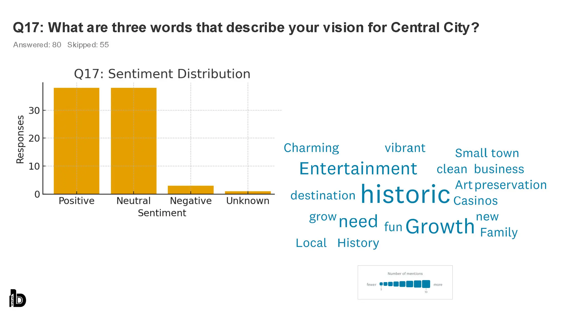Click the Neutral sentiment bar

133,141
